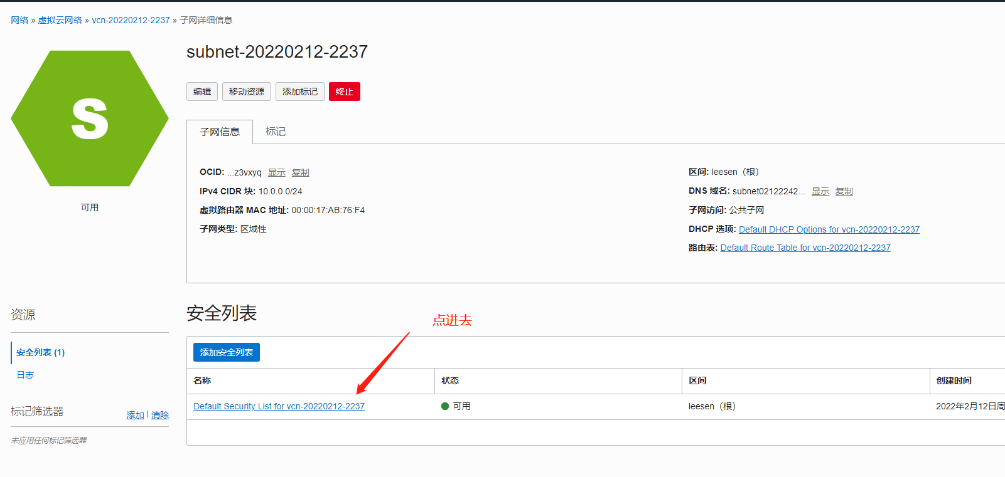The image size is (1005, 477).
Task: Click the IPv4 CIDR value 10.0.0.0/24
Action: pos(280,191)
